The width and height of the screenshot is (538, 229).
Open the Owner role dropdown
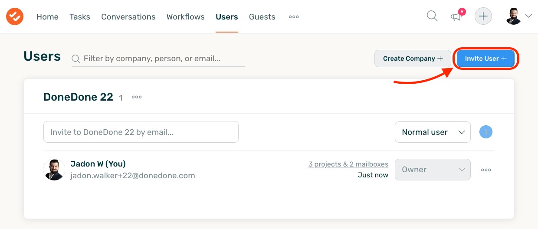[433, 170]
